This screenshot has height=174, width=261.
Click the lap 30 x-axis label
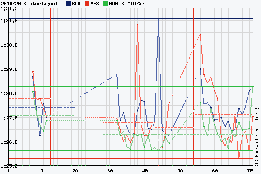pyautogui.click(x=110, y=171)
